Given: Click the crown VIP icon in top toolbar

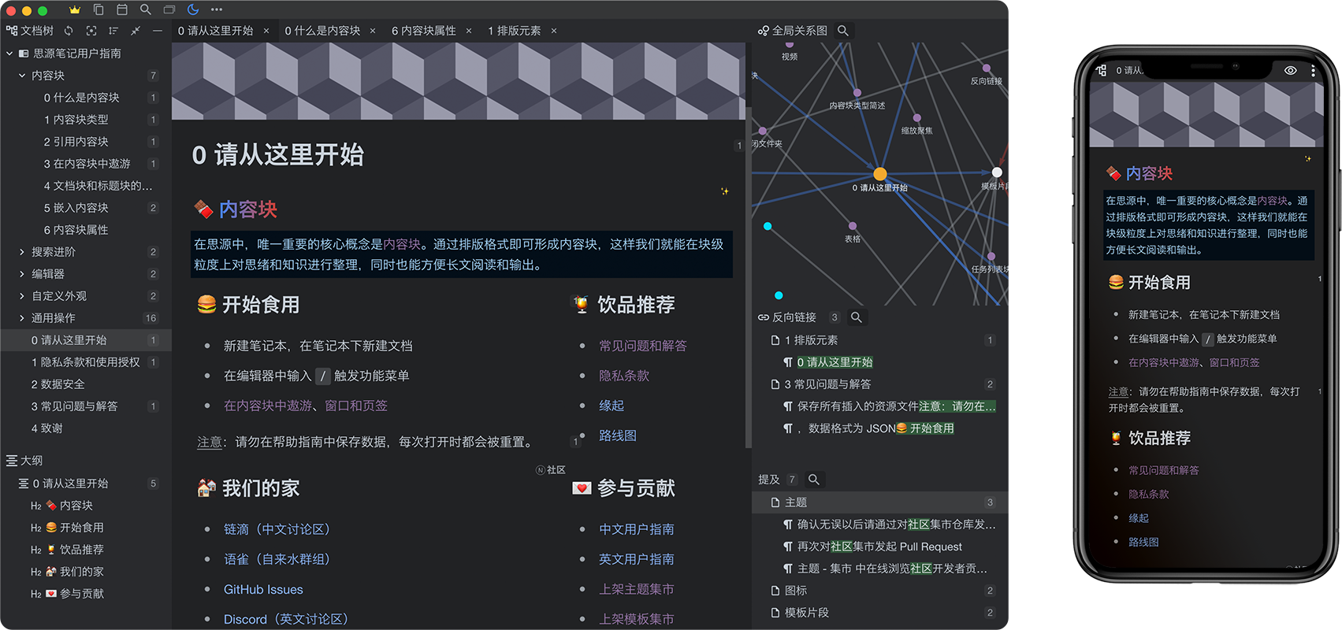Looking at the screenshot, I should click(75, 9).
